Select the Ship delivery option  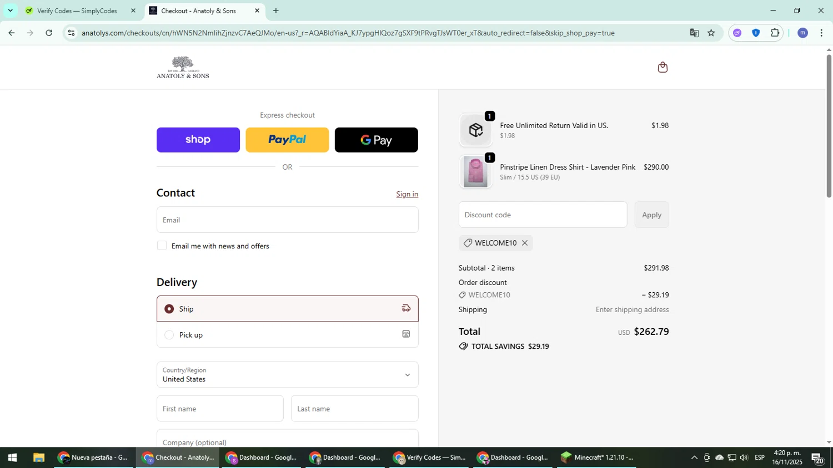tap(287, 308)
